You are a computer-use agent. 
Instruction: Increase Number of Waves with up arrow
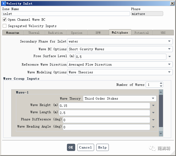click(161, 83)
